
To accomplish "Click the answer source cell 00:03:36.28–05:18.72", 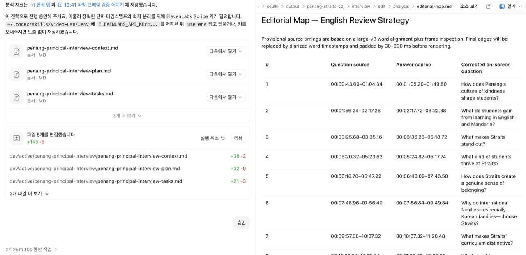I will click(421, 137).
